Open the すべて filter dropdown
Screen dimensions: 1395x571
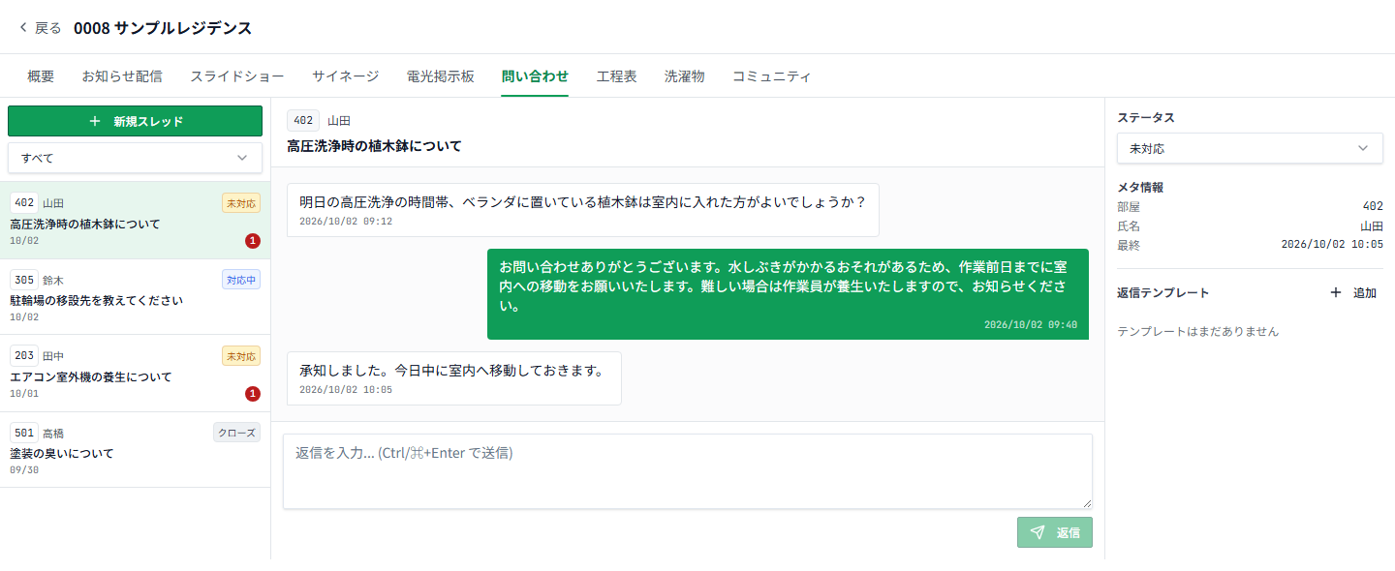tap(135, 157)
